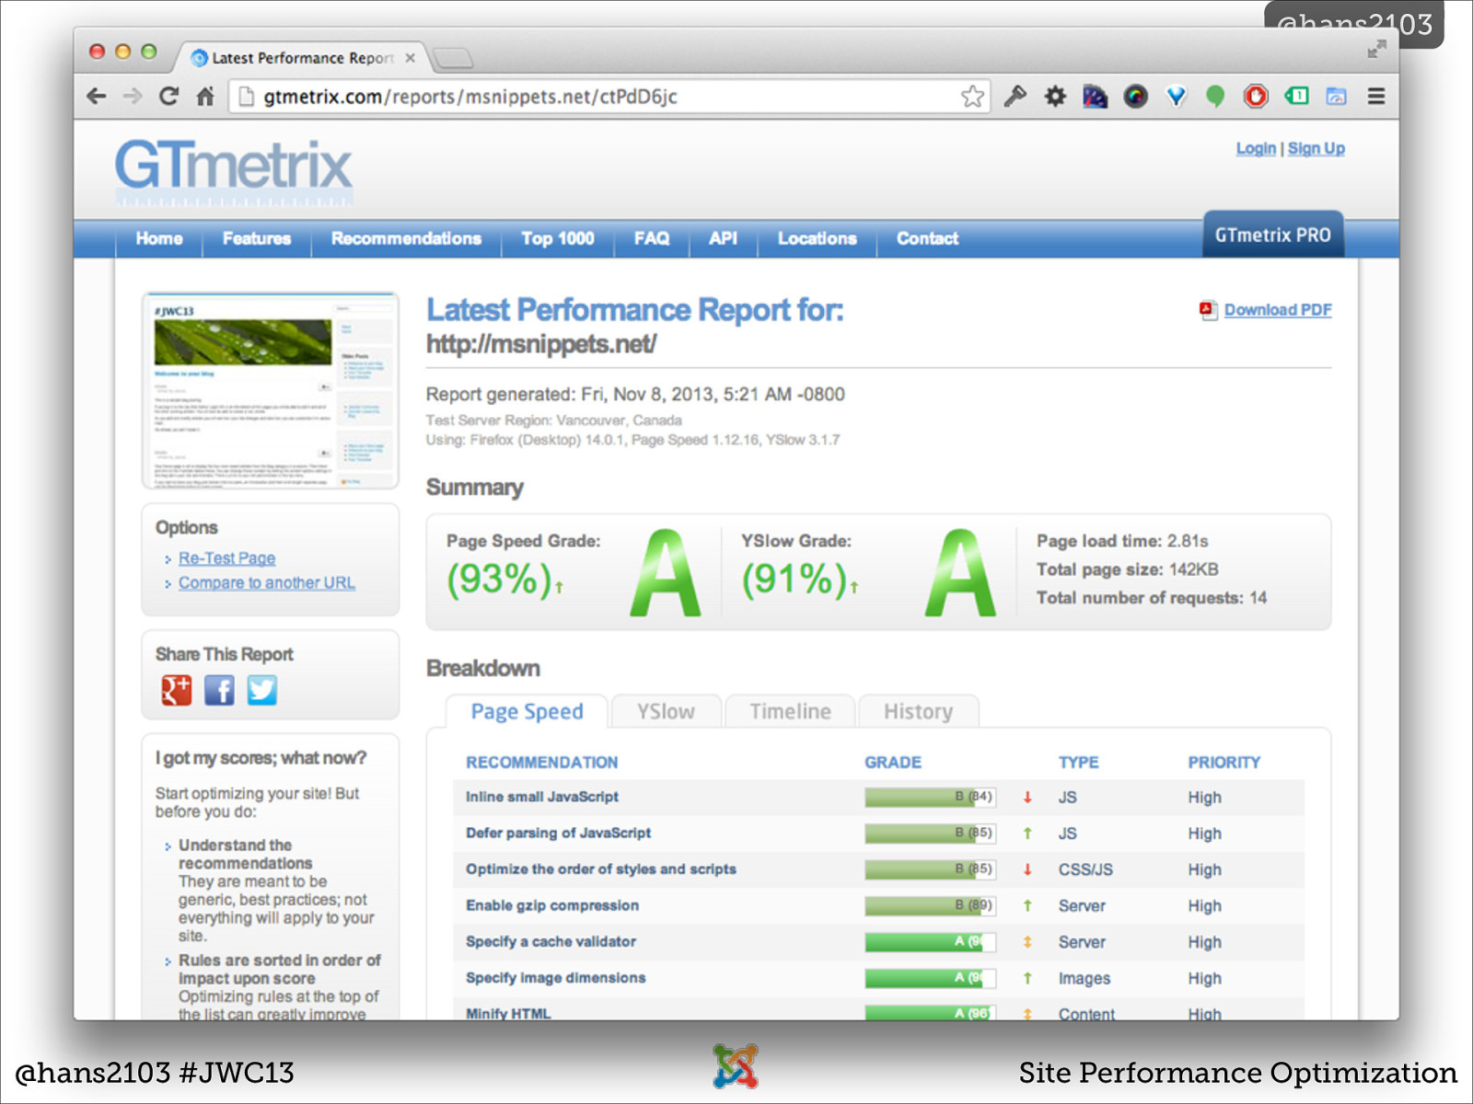
Task: Open a new browser tab
Action: pyautogui.click(x=453, y=59)
